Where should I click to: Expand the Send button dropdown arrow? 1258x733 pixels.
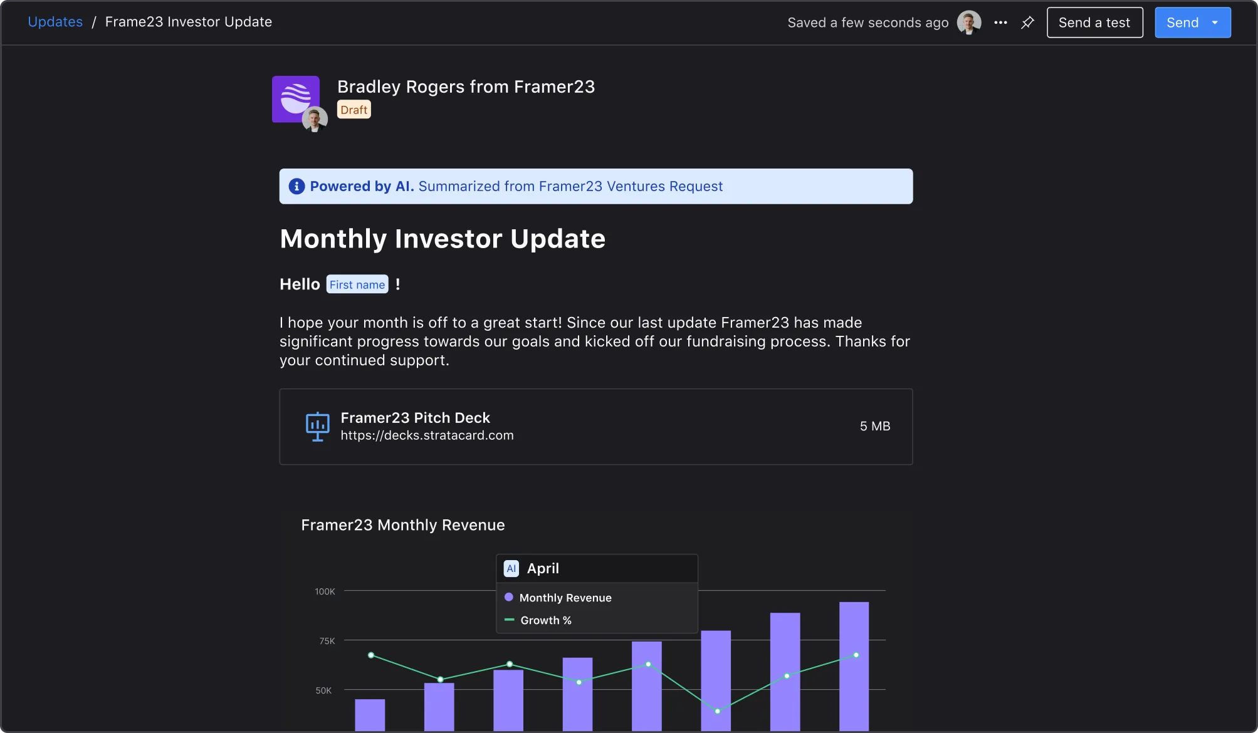[x=1215, y=23]
